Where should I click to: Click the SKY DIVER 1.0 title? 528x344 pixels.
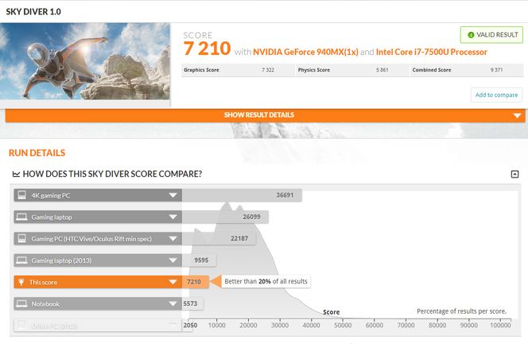click(x=33, y=12)
